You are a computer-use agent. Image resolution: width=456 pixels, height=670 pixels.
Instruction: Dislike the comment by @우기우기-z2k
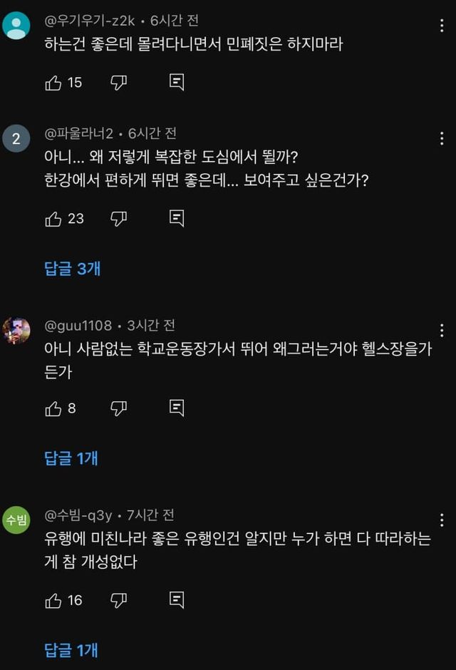pyautogui.click(x=119, y=83)
